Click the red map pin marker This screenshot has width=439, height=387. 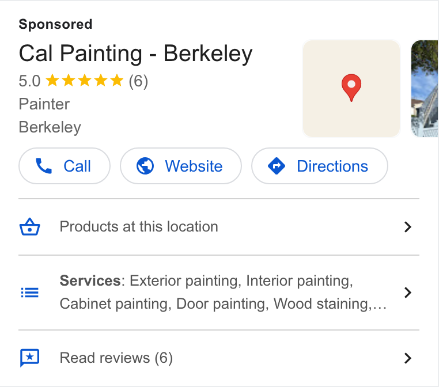[351, 88]
